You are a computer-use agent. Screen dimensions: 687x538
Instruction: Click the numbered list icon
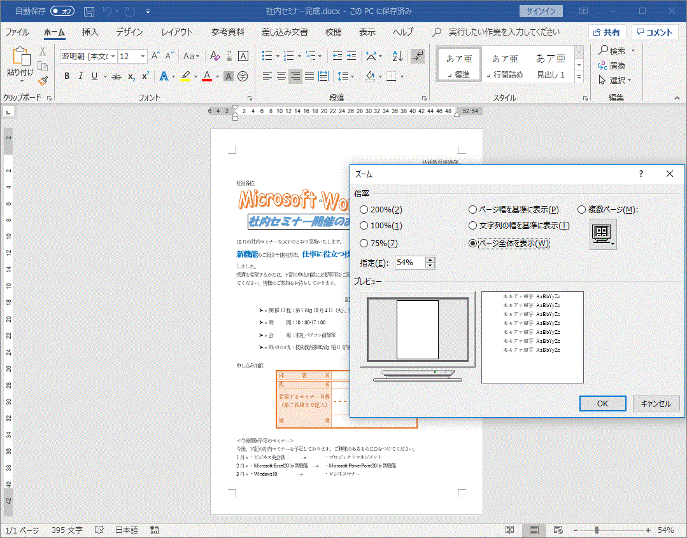(x=288, y=56)
